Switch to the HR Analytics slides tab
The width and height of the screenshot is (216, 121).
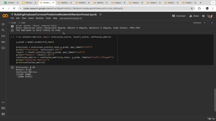pos(29,3)
